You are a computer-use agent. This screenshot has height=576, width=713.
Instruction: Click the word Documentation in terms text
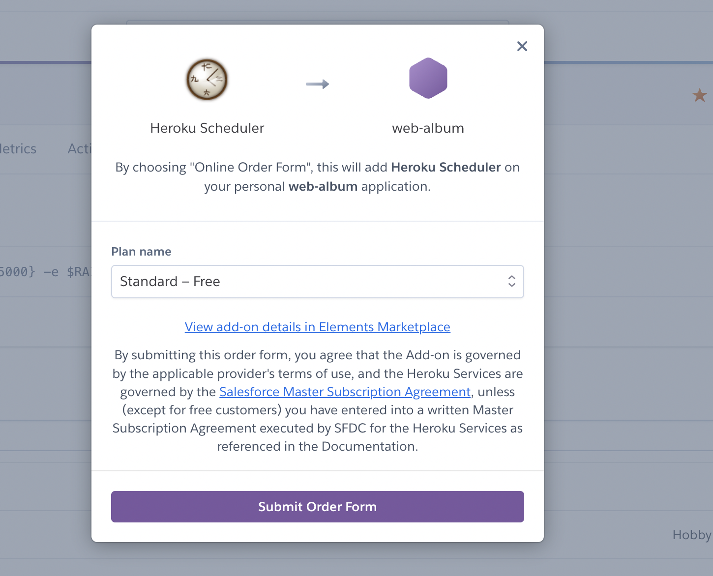pos(368,446)
